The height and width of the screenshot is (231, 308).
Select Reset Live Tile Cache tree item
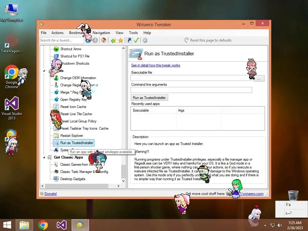point(76,114)
